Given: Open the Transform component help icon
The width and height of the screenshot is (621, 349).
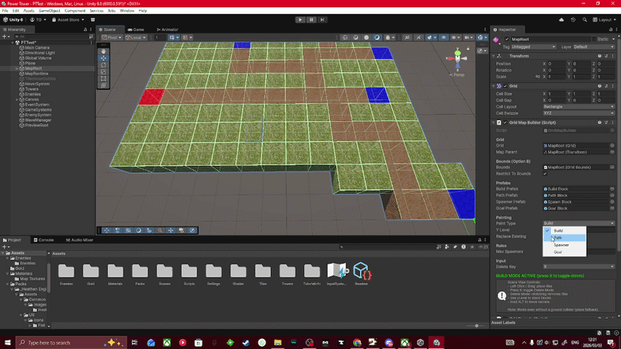Looking at the screenshot, I should 599,56.
